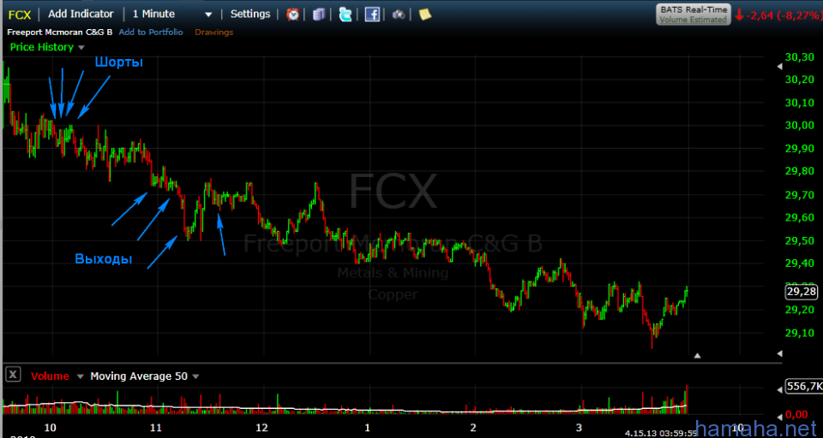Open the yellow sticky note icon
The width and height of the screenshot is (823, 438).
(x=424, y=15)
